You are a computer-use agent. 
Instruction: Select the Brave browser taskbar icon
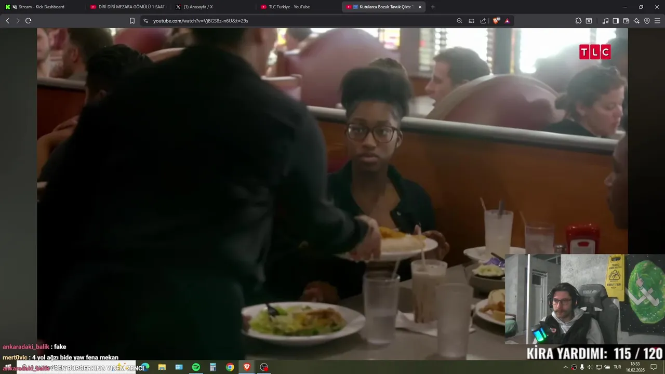(247, 367)
